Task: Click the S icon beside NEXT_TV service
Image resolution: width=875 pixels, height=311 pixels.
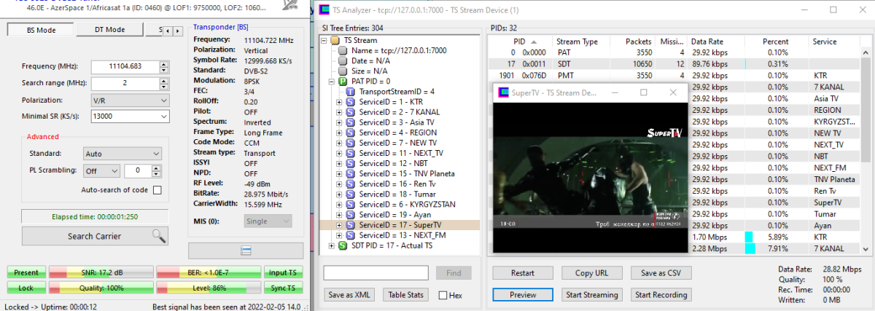Action: point(351,154)
